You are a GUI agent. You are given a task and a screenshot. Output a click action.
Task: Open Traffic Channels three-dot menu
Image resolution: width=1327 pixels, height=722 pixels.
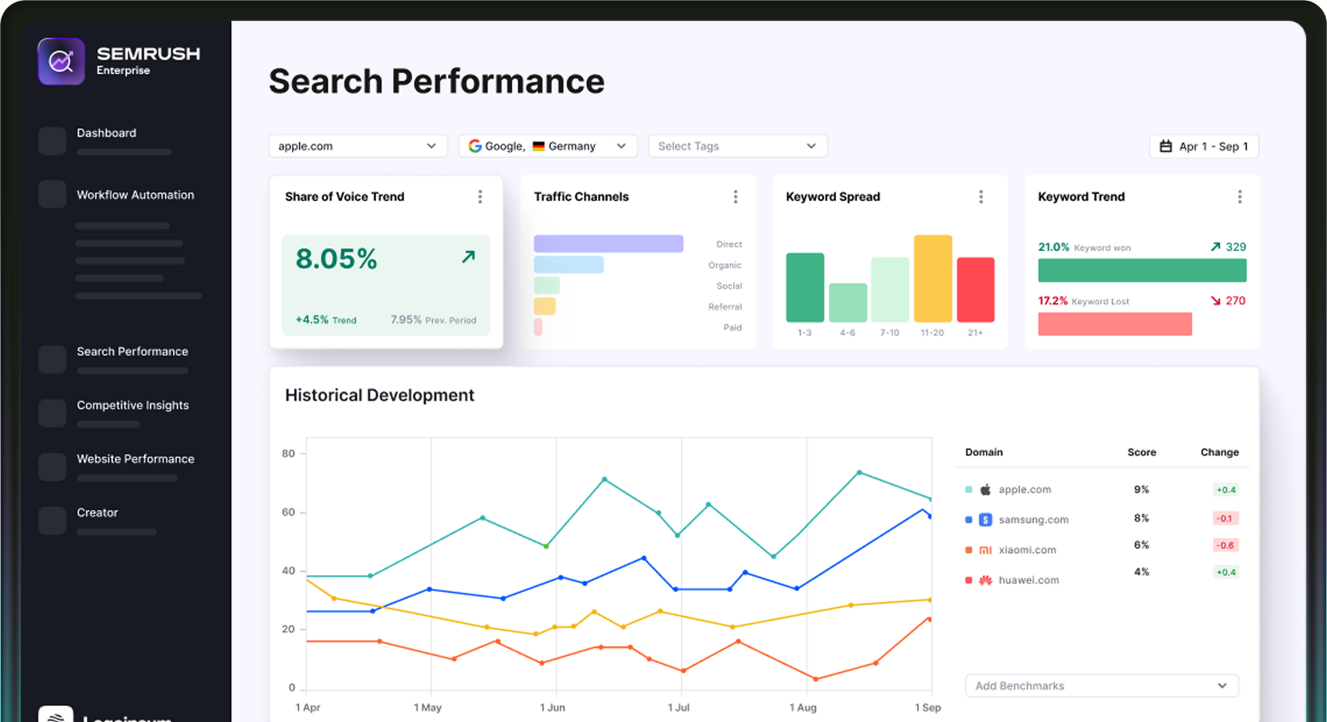tap(735, 196)
